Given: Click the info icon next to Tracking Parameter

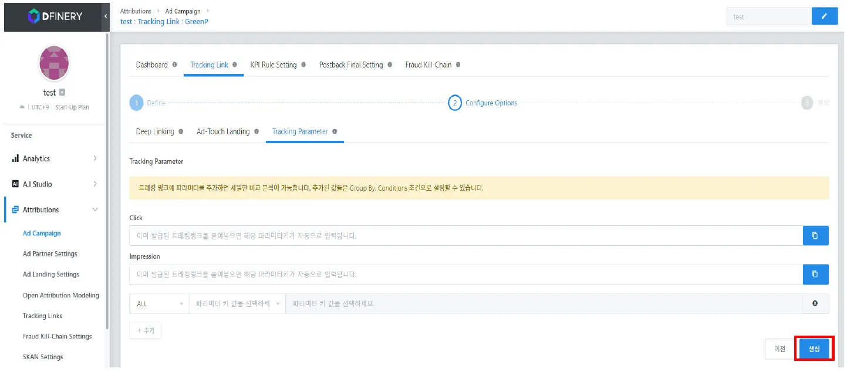Looking at the screenshot, I should coord(335,131).
